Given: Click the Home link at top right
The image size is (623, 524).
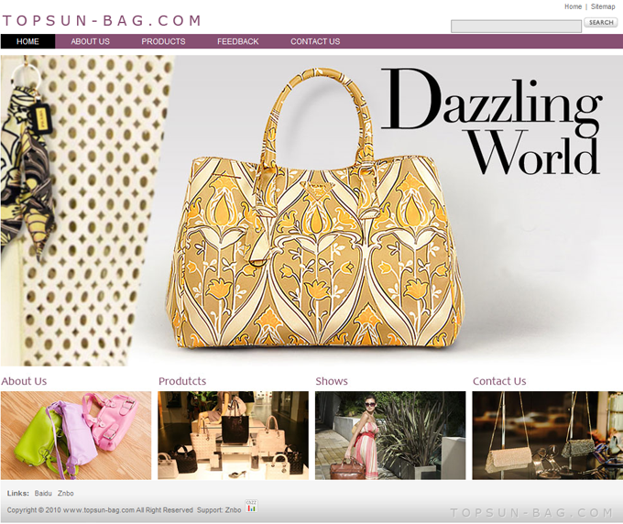Looking at the screenshot, I should [573, 6].
